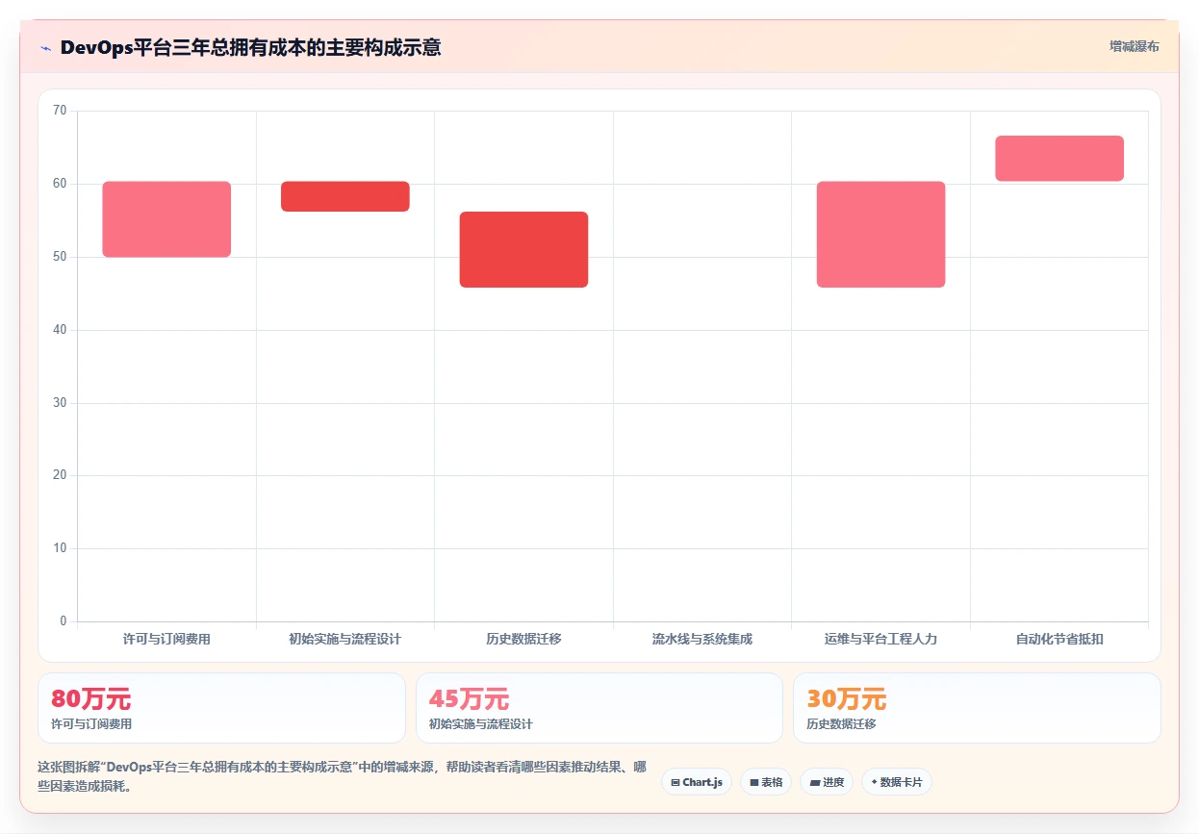1199x834 pixels.
Task: Click the 历史数据迁移 red bar
Action: (523, 249)
